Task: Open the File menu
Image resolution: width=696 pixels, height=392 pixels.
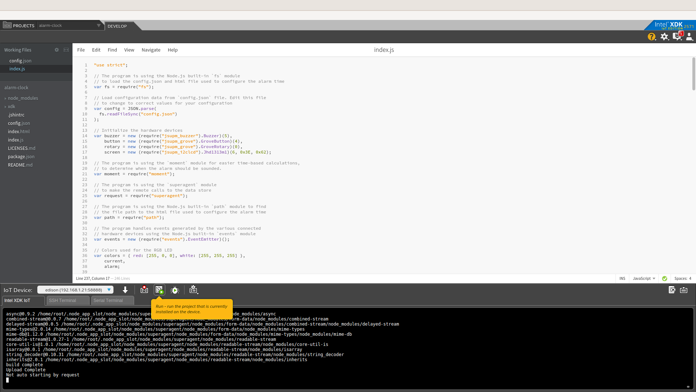Action: tap(81, 50)
